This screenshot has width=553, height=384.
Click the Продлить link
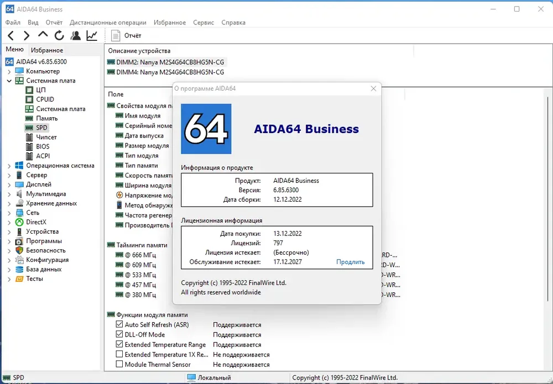tap(350, 262)
